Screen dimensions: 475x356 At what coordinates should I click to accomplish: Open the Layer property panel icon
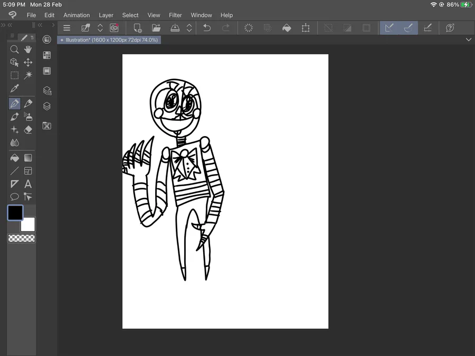(47, 91)
